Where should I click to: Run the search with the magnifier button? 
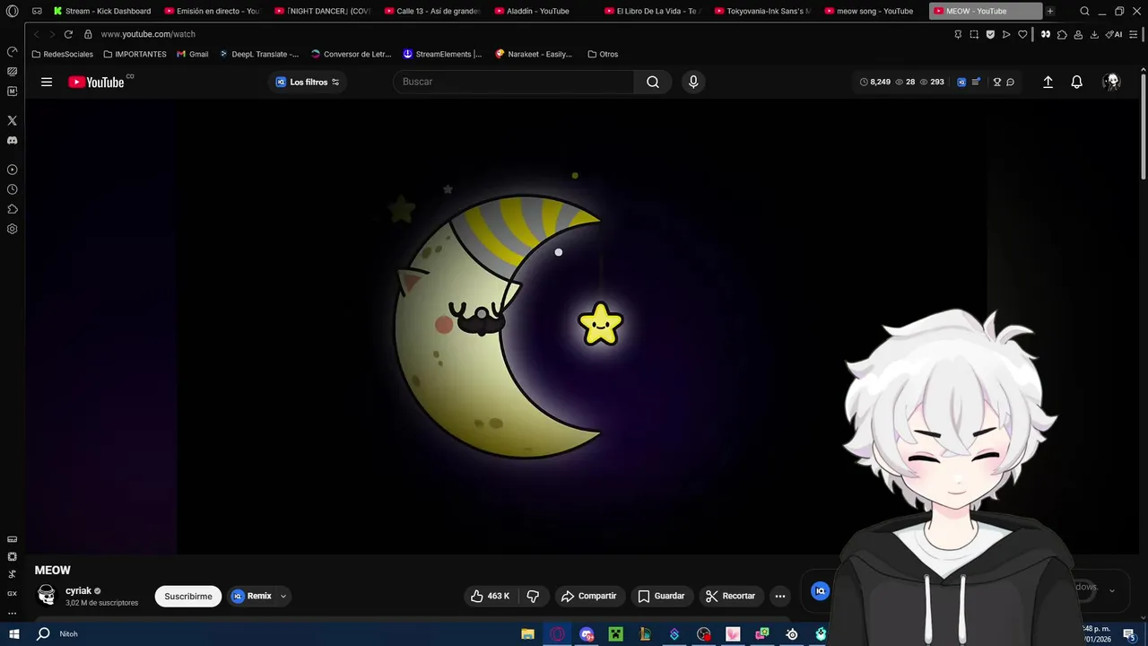coord(653,82)
